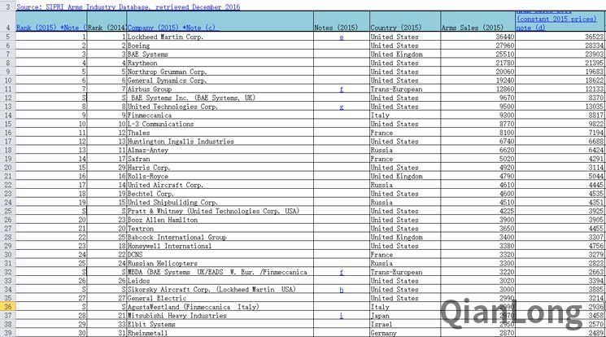This screenshot has width=606, height=337.
Task: Click the constant 2015 prices note (d) link
Action: [556, 23]
